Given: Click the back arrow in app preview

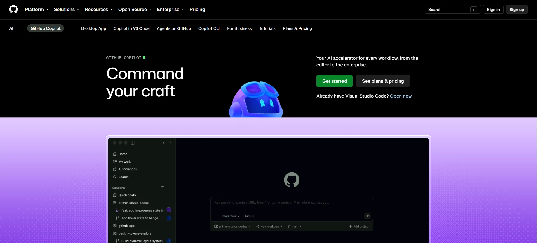Looking at the screenshot, I should tap(164, 143).
